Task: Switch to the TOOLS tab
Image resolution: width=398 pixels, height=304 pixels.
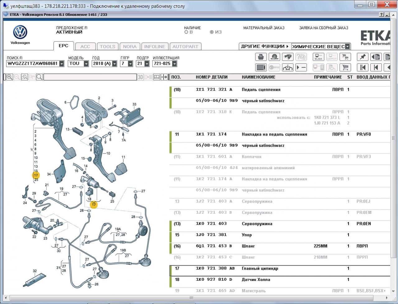Action: pos(107,47)
